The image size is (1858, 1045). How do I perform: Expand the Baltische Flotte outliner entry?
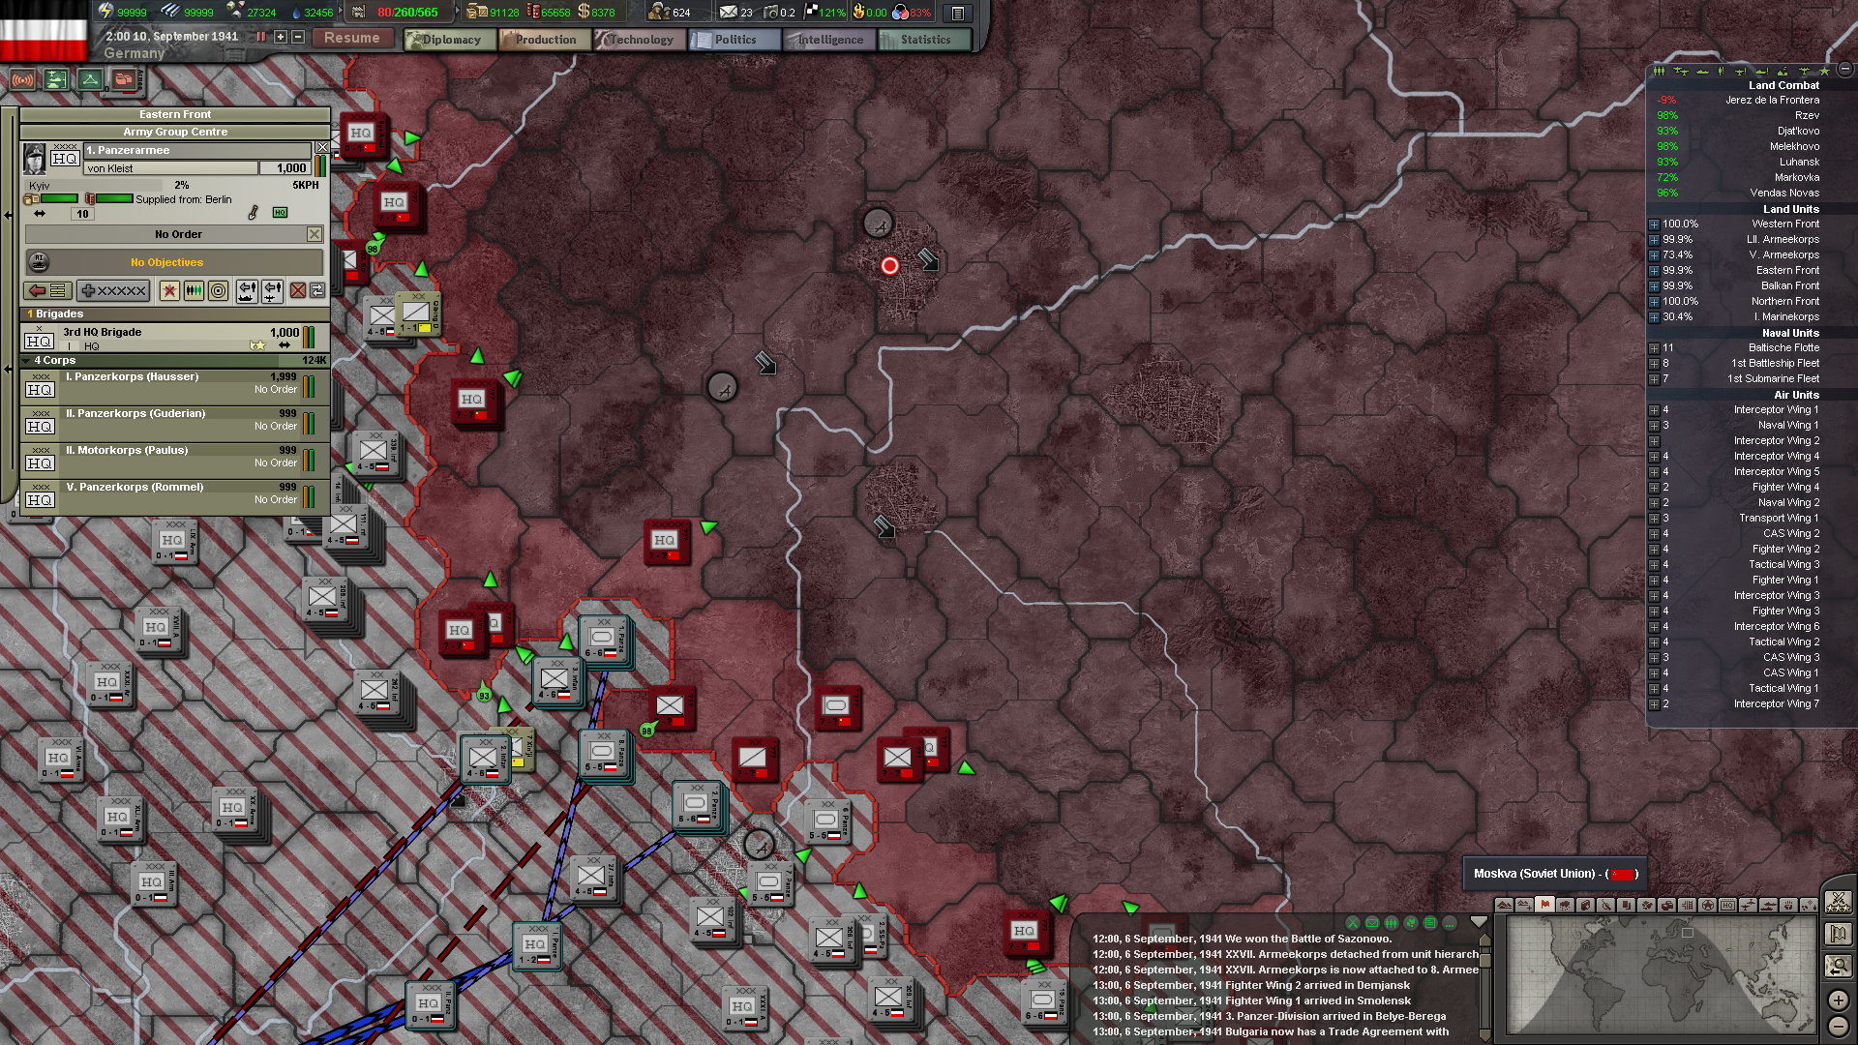click(1654, 348)
